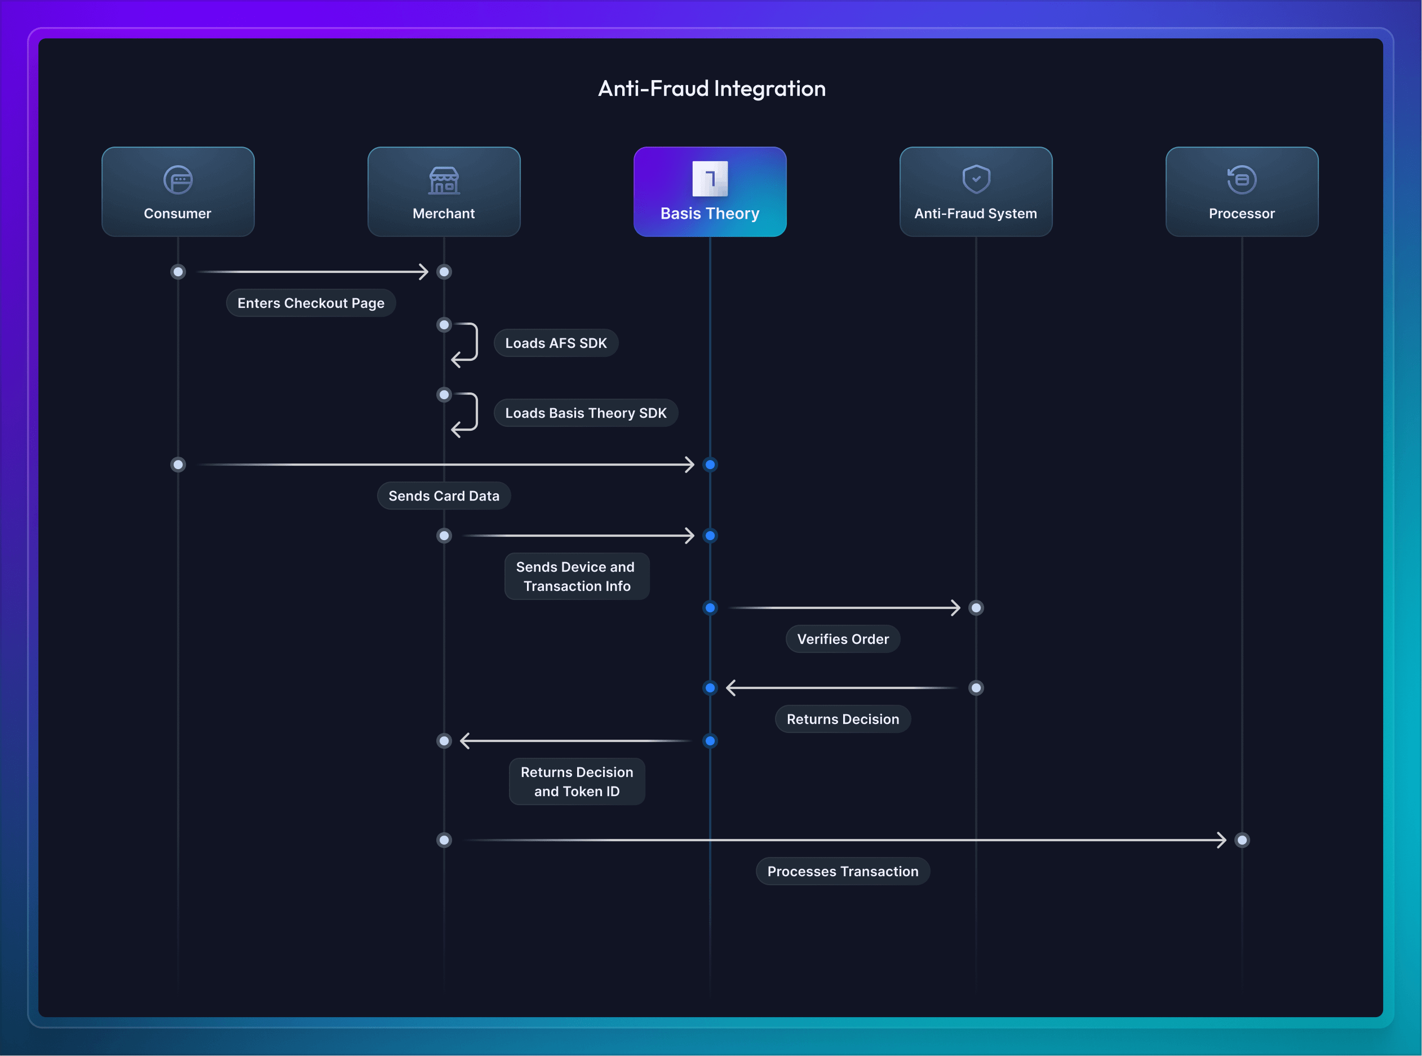This screenshot has width=1422, height=1056.
Task: Click the Processor lifeline end node
Action: (x=1242, y=840)
